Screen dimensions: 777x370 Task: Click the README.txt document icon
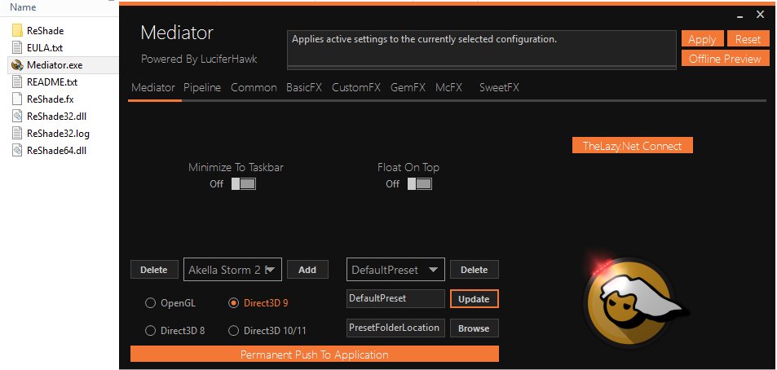(17, 81)
